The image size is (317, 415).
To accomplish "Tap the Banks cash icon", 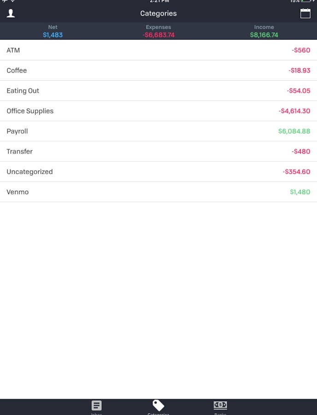I will (x=220, y=406).
